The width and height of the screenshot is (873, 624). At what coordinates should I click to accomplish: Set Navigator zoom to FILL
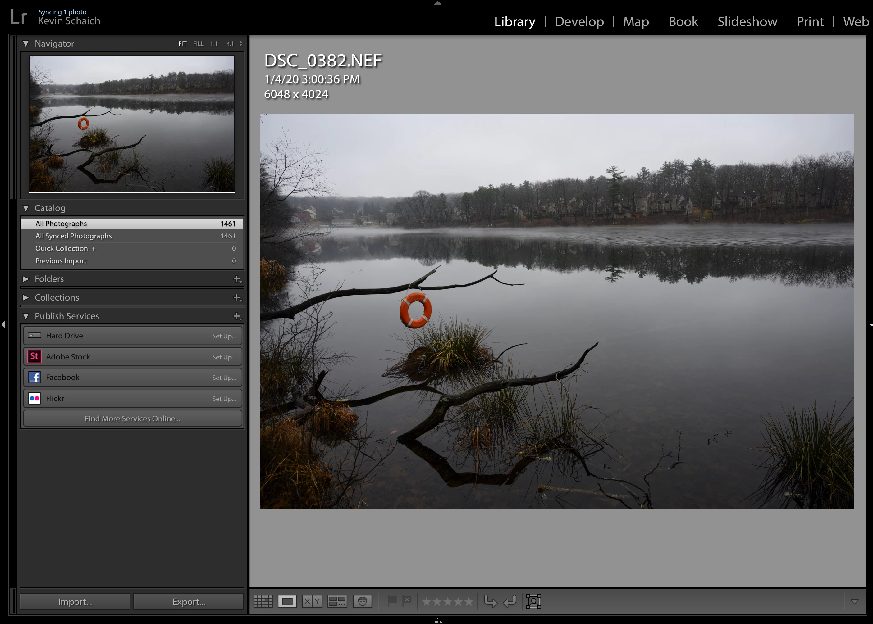click(198, 44)
